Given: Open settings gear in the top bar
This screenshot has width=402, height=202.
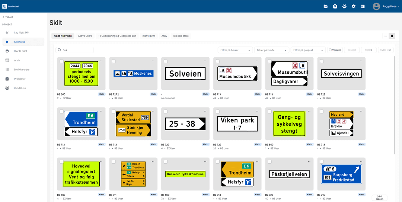Looking at the screenshot, I should pyautogui.click(x=354, y=6).
